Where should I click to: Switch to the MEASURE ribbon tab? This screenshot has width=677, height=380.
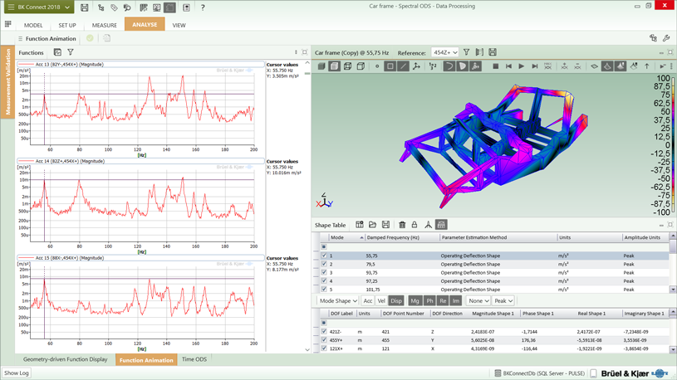tap(105, 25)
